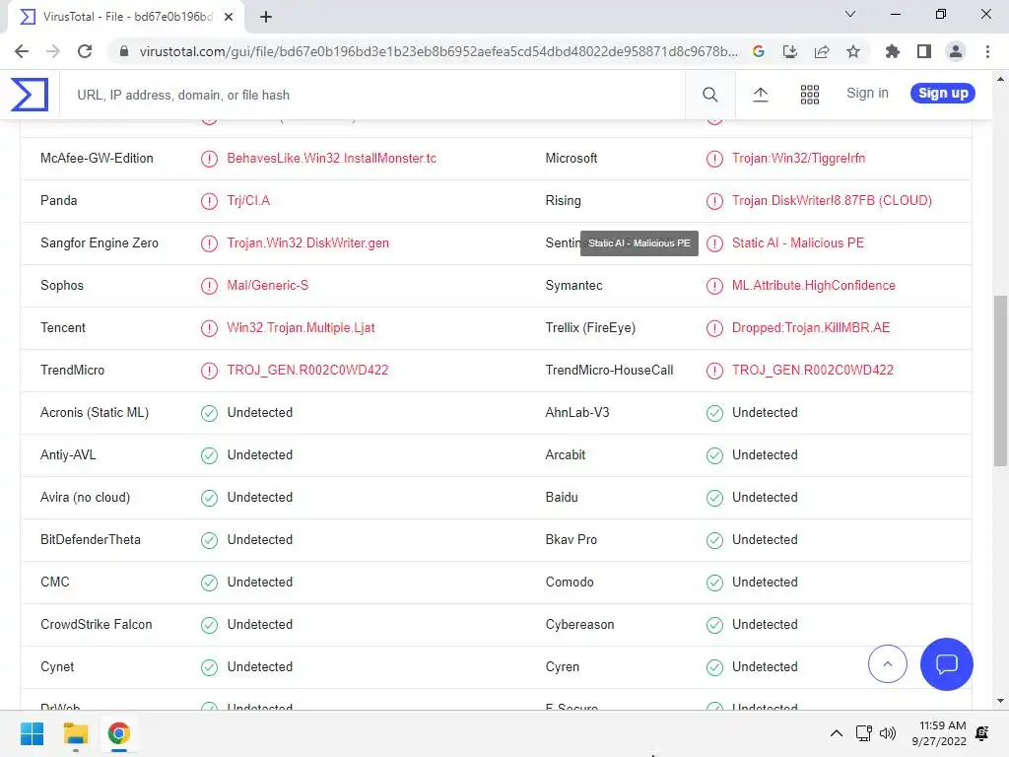Close the VirusTotal tab

tap(229, 17)
